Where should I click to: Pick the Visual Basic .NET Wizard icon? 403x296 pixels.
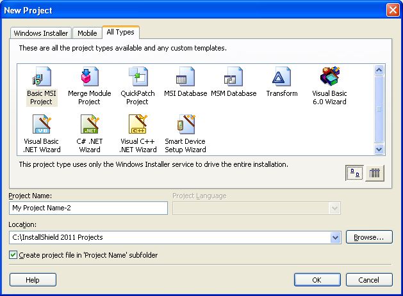(42, 124)
